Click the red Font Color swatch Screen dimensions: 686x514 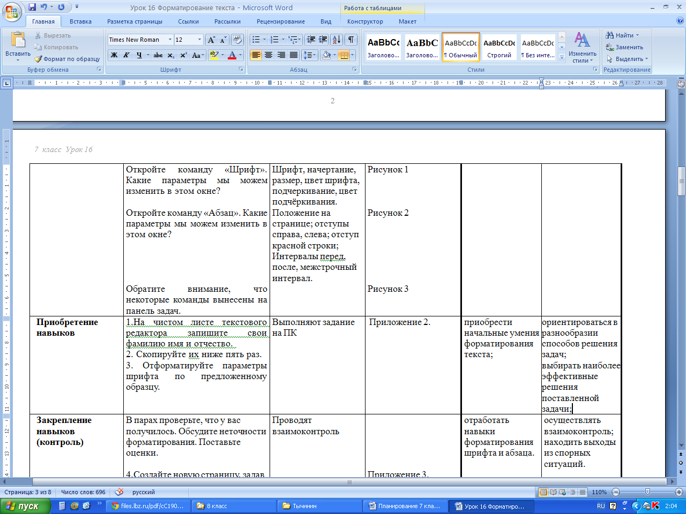pyautogui.click(x=232, y=55)
